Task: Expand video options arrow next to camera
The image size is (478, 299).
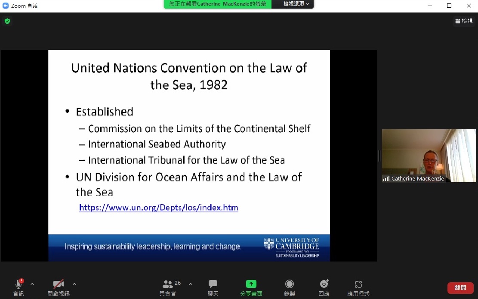Action: (x=74, y=284)
